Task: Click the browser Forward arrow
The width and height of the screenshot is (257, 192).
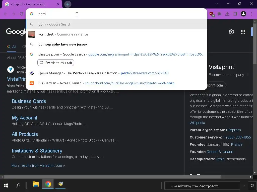Action: pos(14,14)
